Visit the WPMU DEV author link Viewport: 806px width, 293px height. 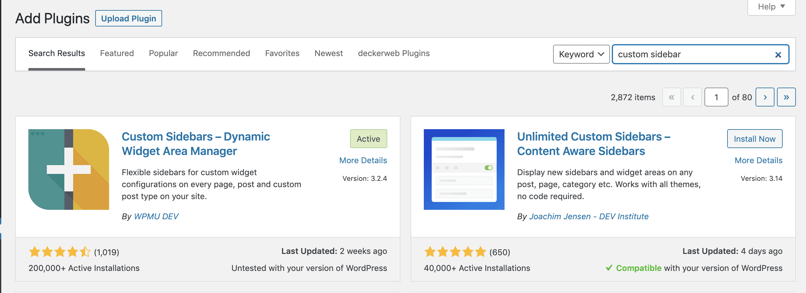tap(156, 216)
